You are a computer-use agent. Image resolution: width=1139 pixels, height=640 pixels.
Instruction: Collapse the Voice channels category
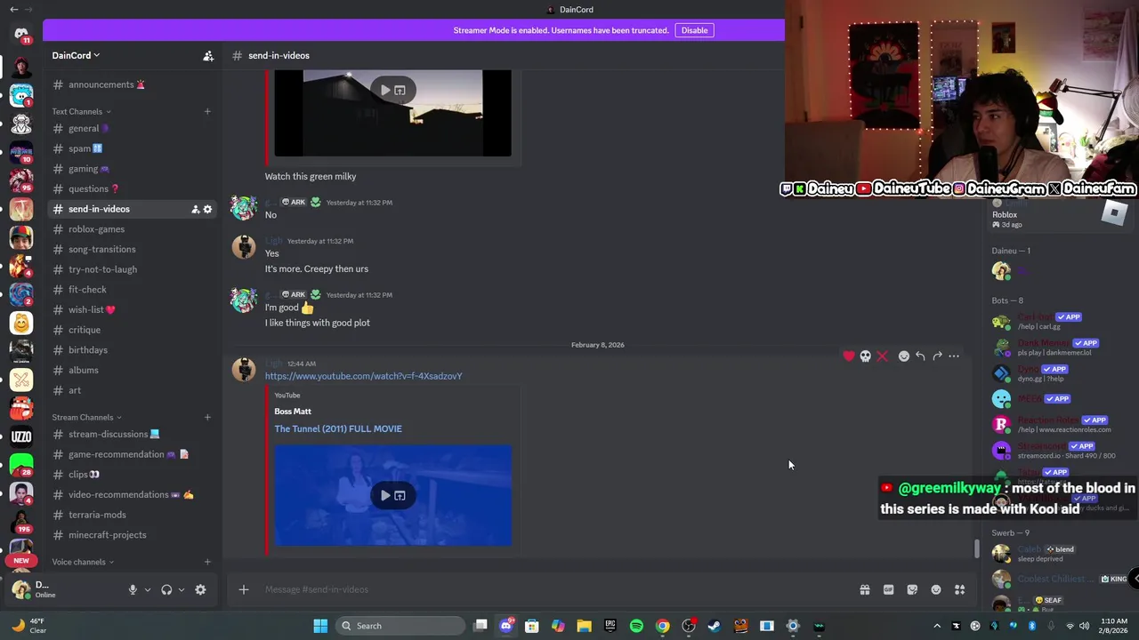(x=83, y=562)
